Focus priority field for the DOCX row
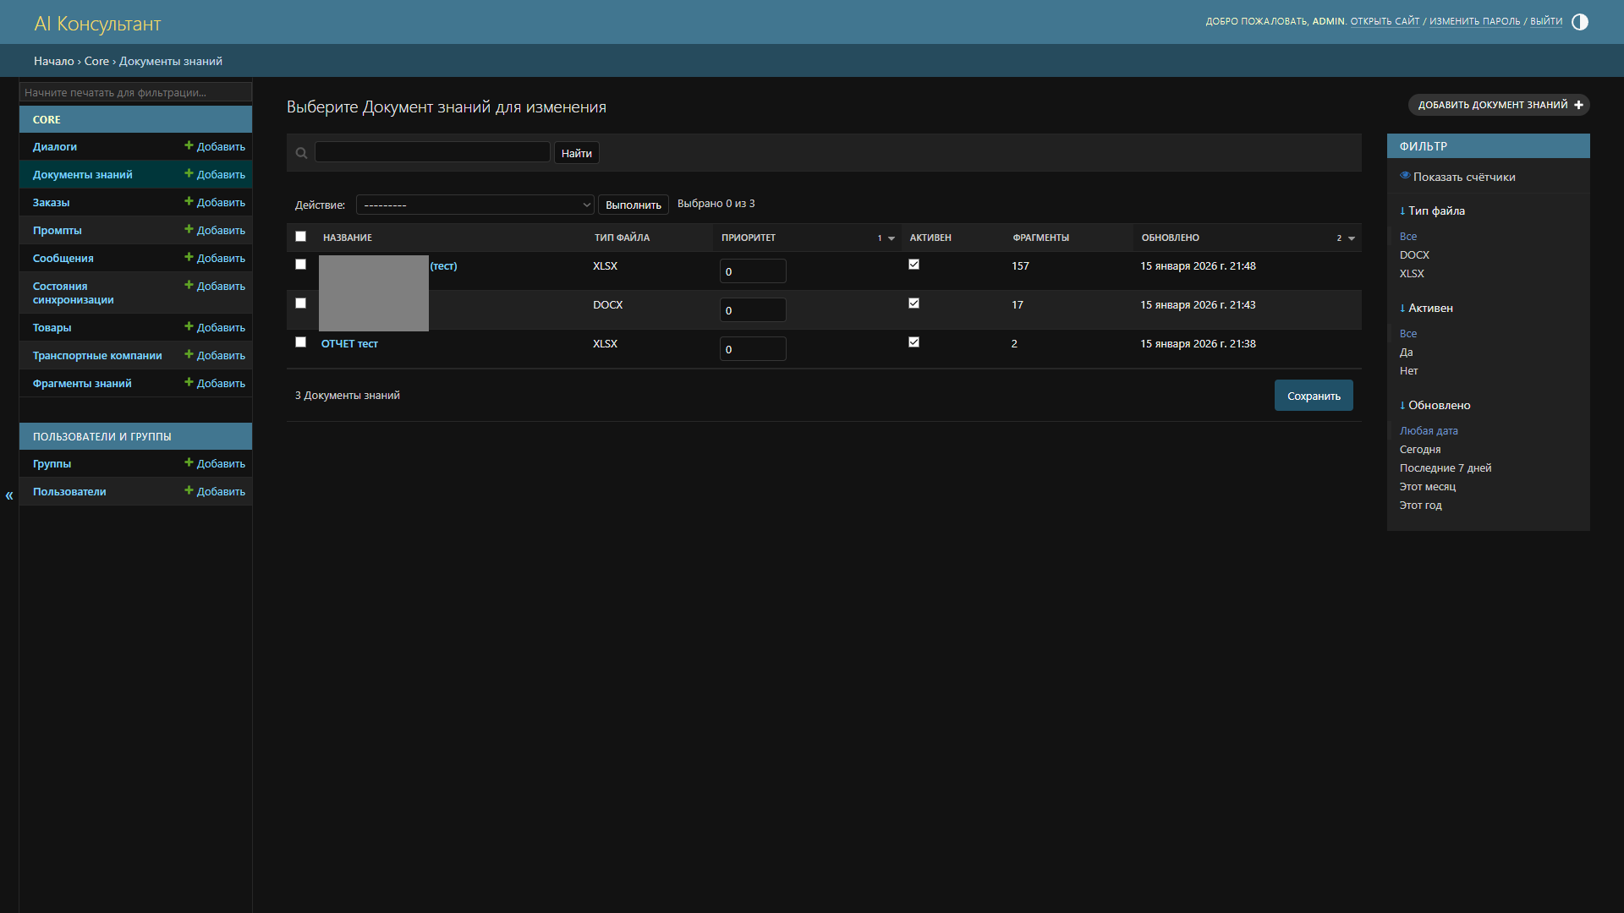 point(753,309)
